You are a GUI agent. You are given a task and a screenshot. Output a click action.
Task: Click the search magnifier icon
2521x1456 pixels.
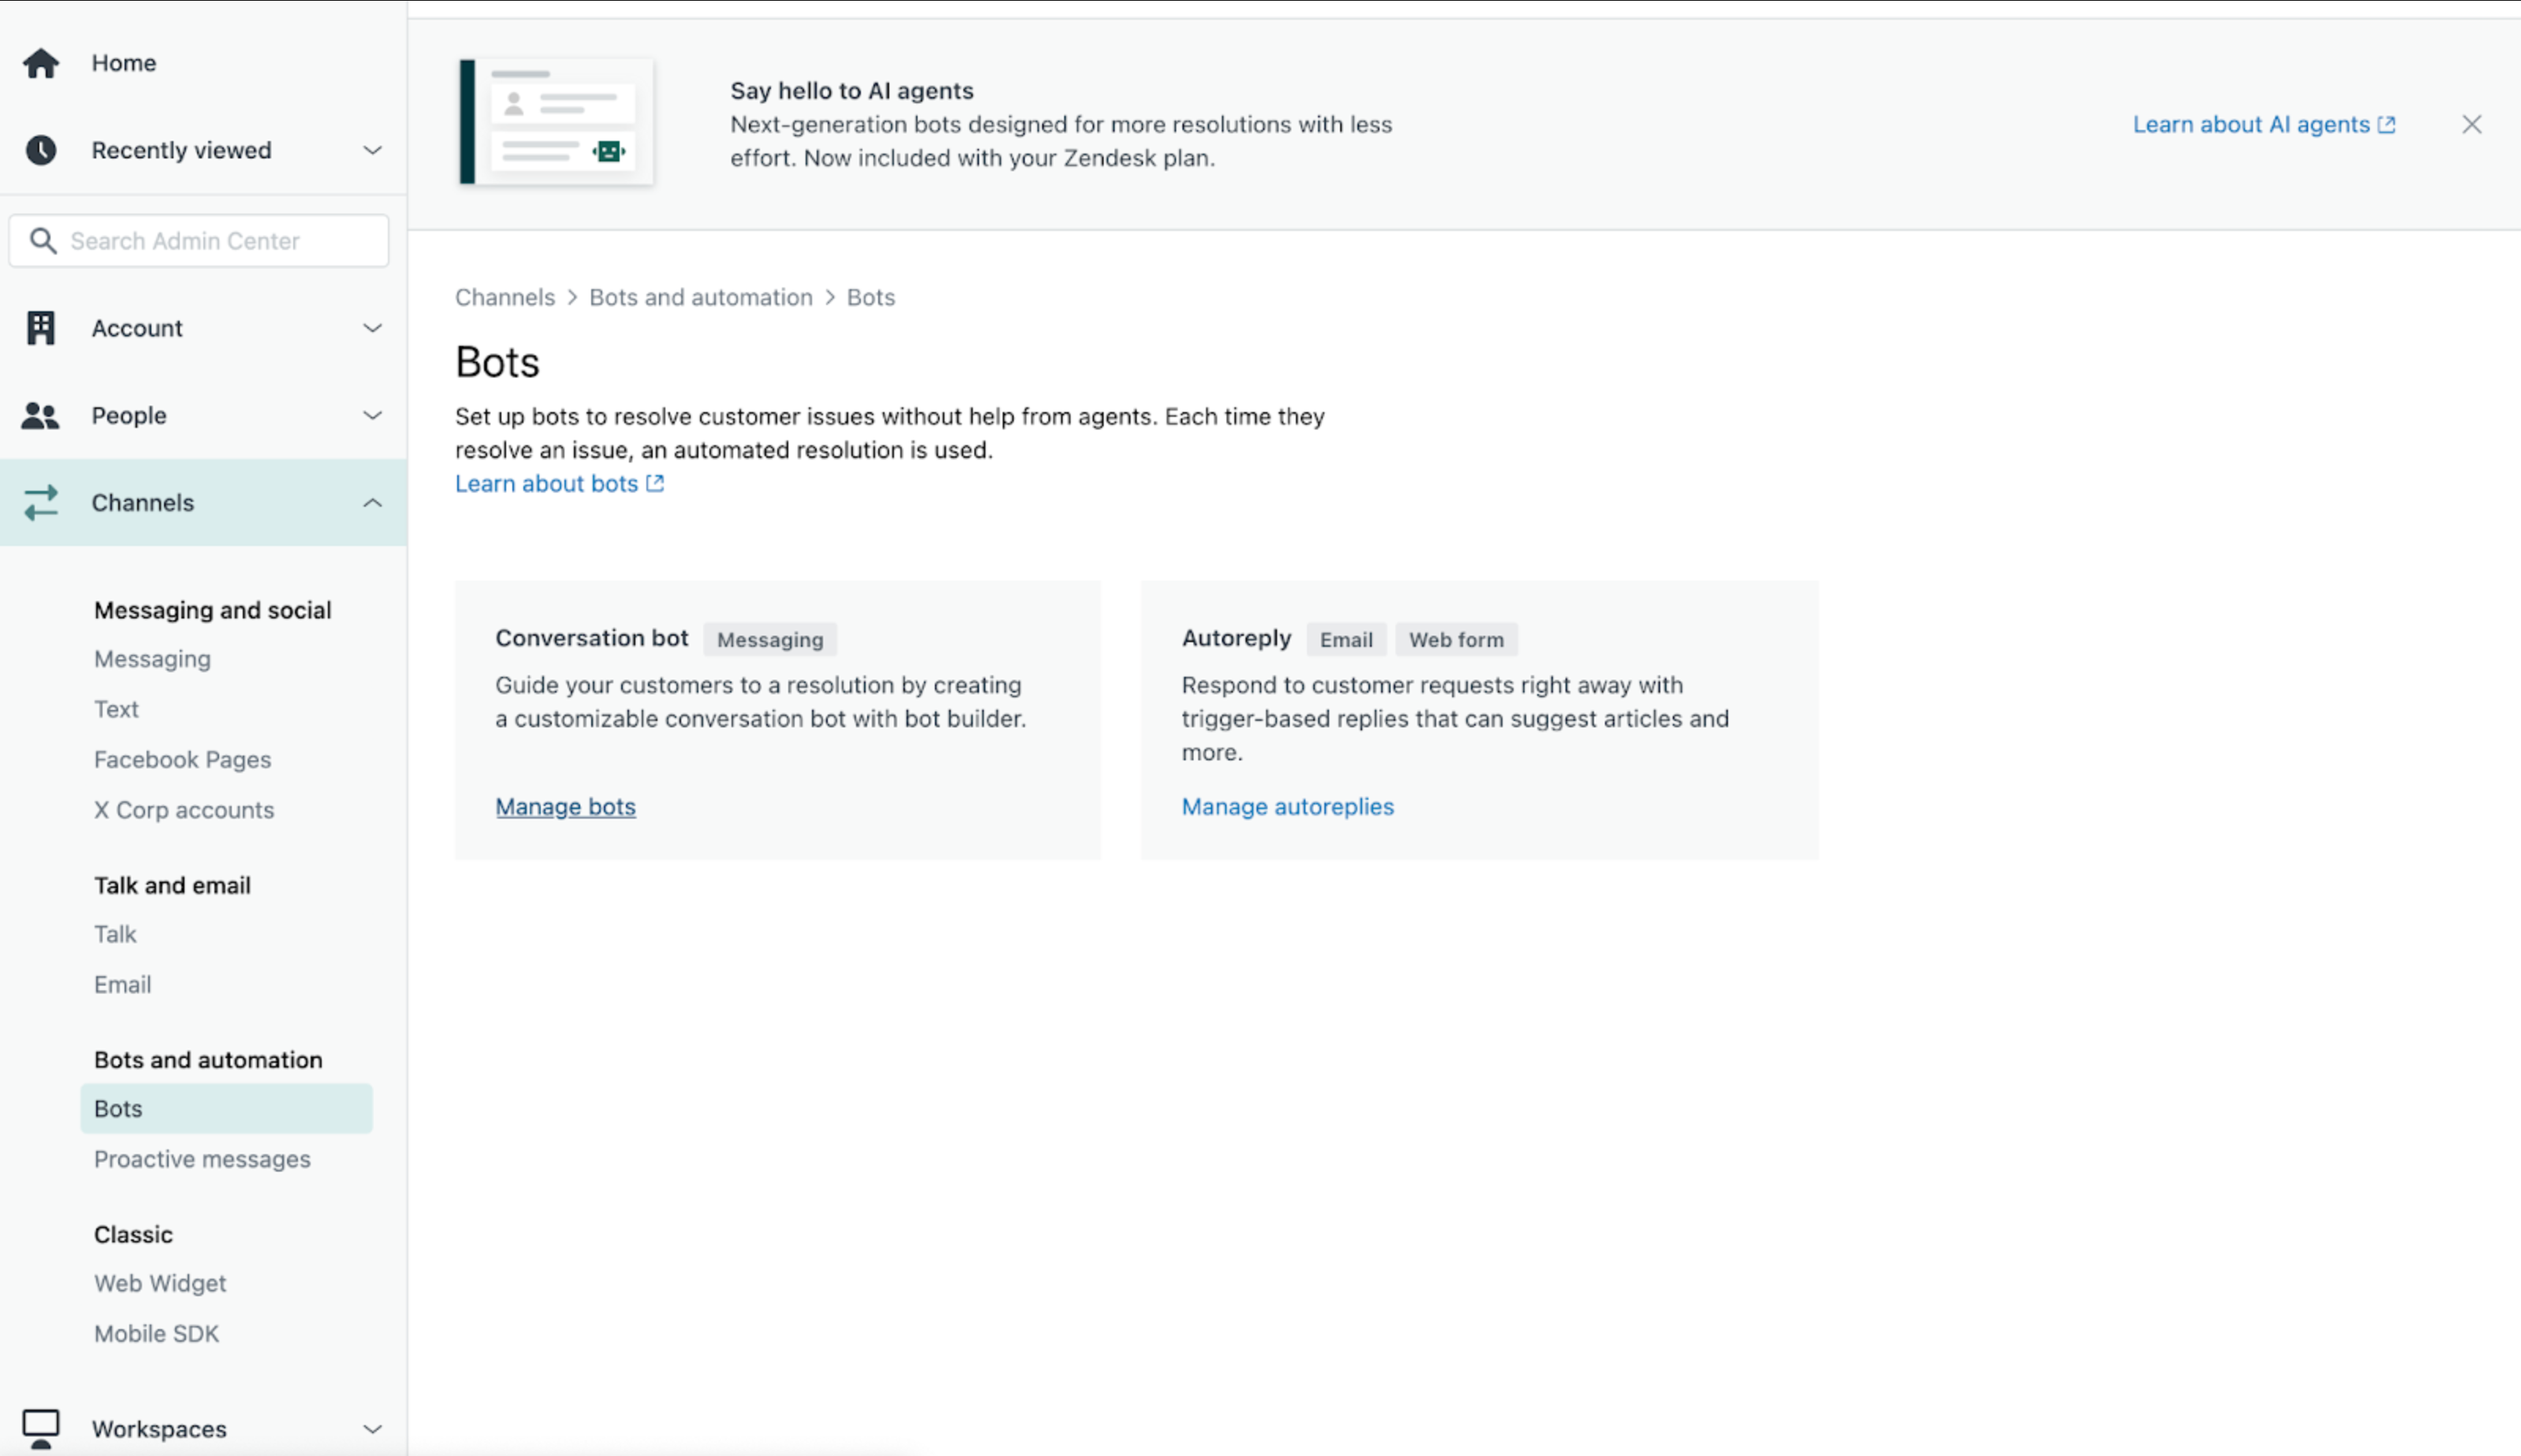click(43, 241)
